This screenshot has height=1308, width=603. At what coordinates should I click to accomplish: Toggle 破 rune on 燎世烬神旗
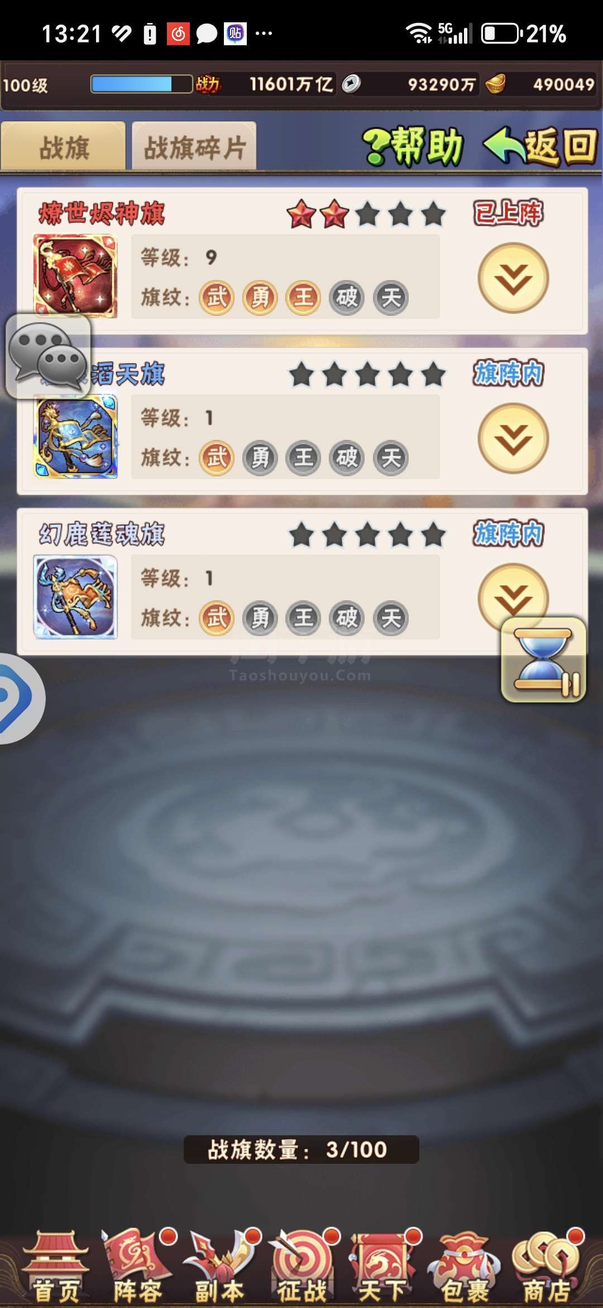(x=347, y=297)
